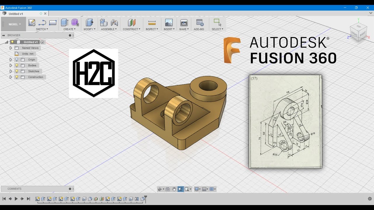374x210 pixels.
Task: Play the timeline
Action: click(x=16, y=199)
